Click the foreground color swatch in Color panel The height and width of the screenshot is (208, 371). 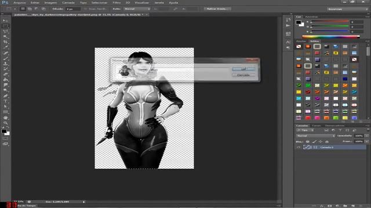pyautogui.click(x=299, y=23)
